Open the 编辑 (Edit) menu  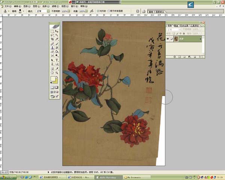tap(17, 6)
